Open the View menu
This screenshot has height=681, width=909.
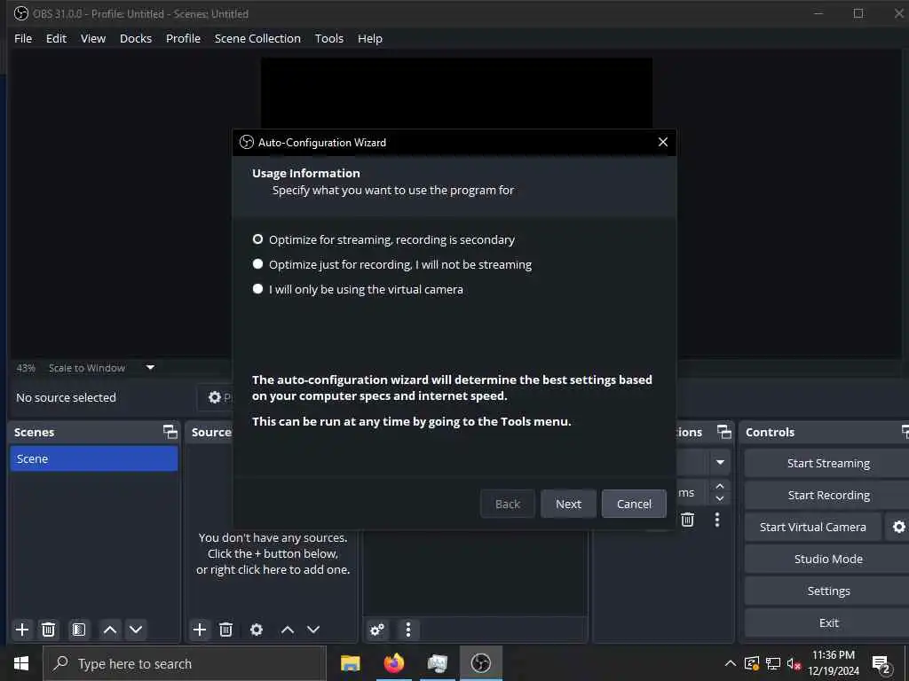[x=92, y=38]
